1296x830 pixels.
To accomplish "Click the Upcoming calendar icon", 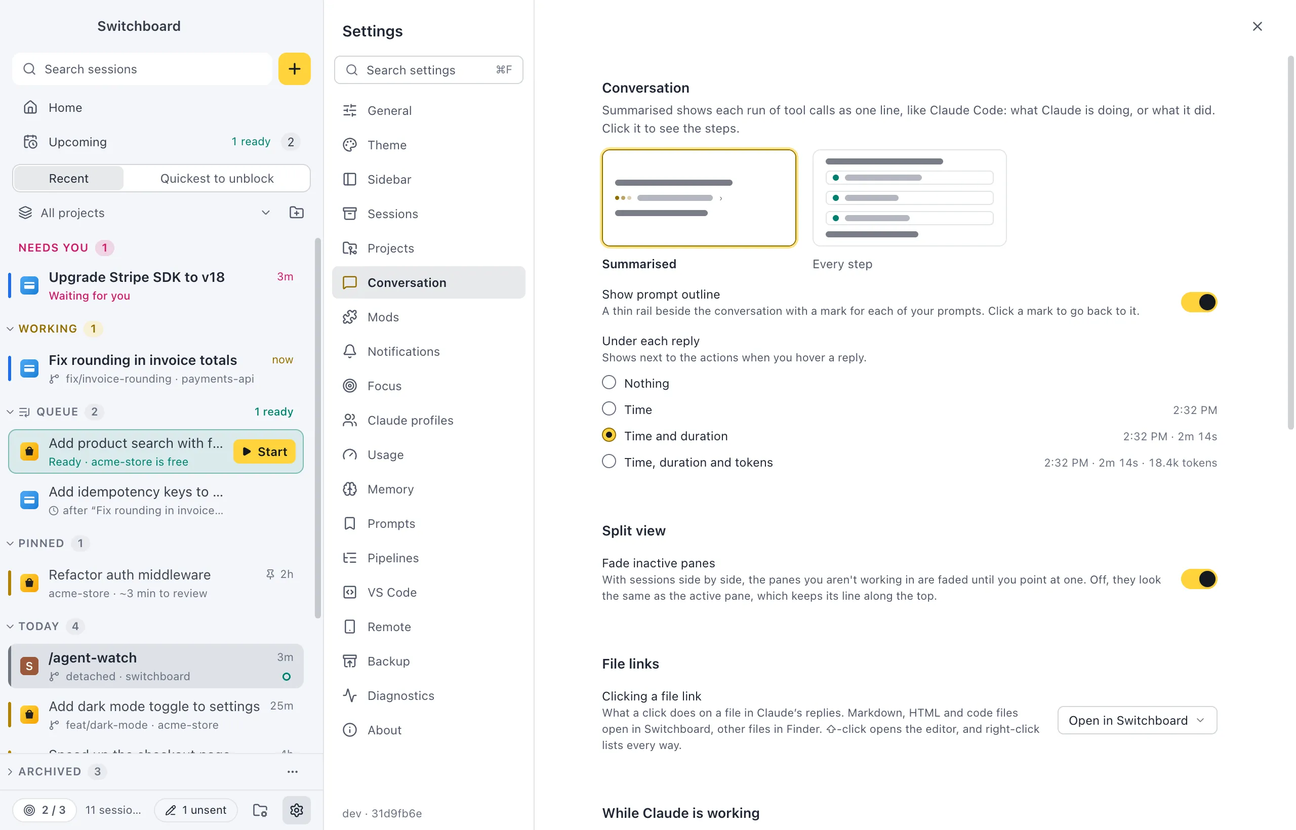I will (31, 142).
